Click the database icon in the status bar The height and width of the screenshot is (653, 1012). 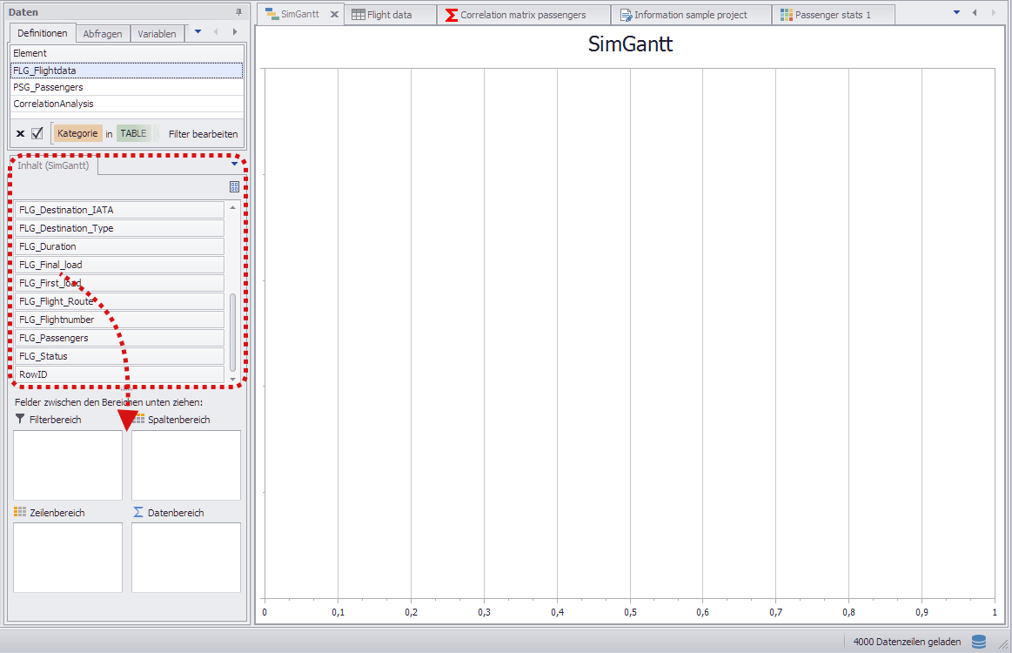(x=978, y=641)
